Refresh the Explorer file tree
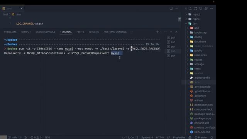247x139 pixels. (x=201, y=8)
